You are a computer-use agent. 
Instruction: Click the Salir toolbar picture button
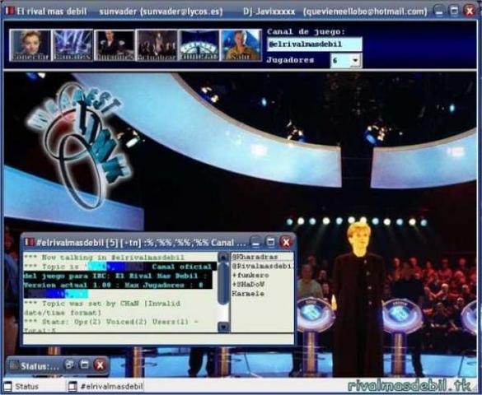tap(241, 45)
